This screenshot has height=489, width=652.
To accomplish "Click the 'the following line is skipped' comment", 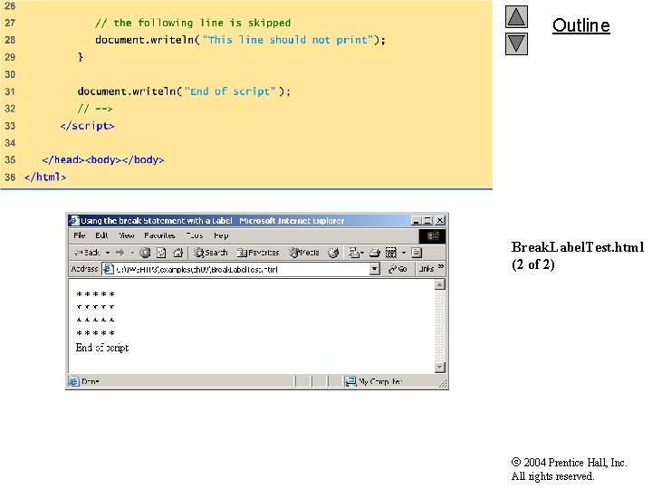I will 193,23.
